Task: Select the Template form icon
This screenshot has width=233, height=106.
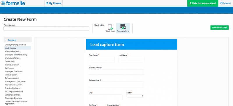Action: (x=123, y=28)
